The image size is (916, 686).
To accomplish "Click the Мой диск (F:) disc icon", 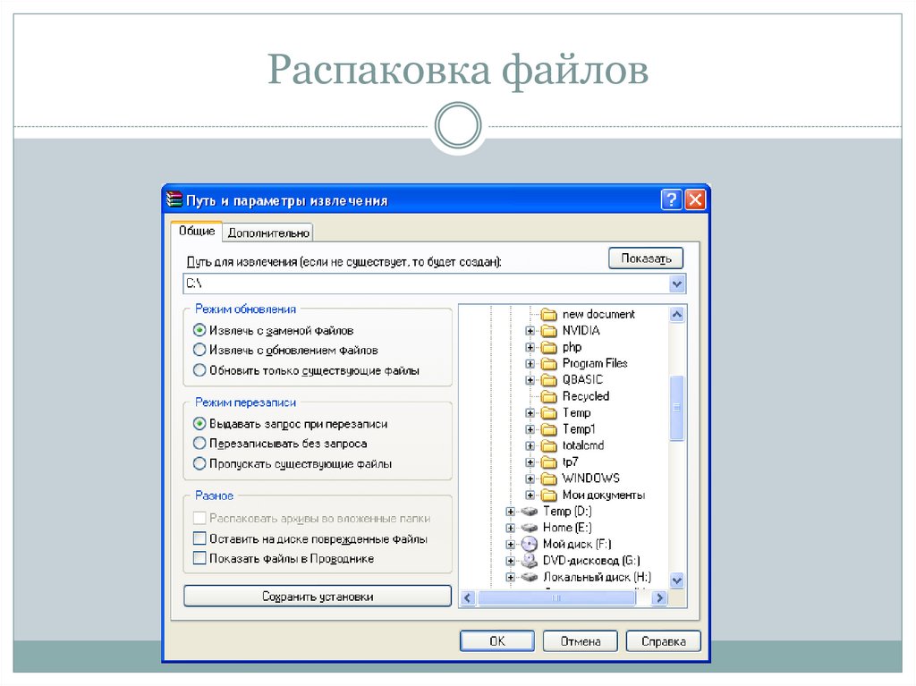I will pos(530,544).
